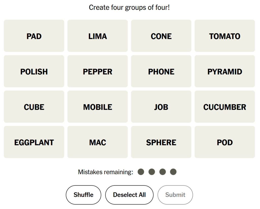Click the MAC word tile
The width and height of the screenshot is (260, 209).
tap(97, 142)
